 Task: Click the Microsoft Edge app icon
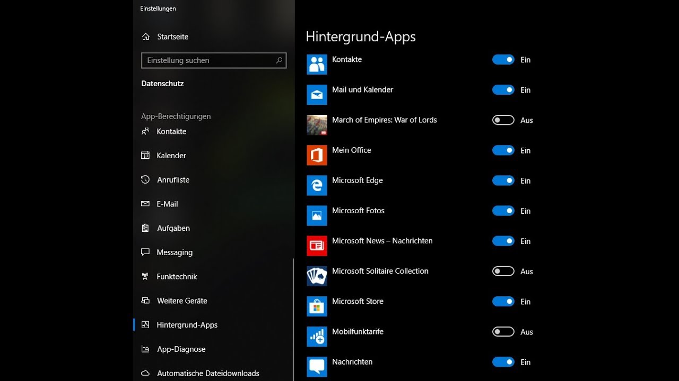[x=317, y=185]
